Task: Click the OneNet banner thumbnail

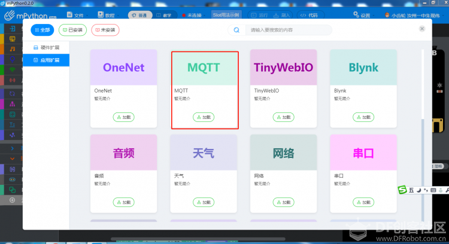Action: click(x=124, y=68)
